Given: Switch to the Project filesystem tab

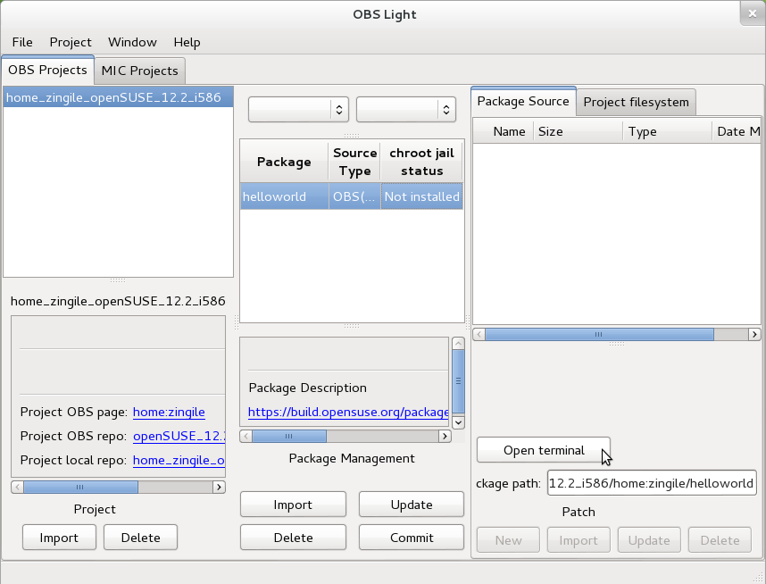Looking at the screenshot, I should 636,101.
